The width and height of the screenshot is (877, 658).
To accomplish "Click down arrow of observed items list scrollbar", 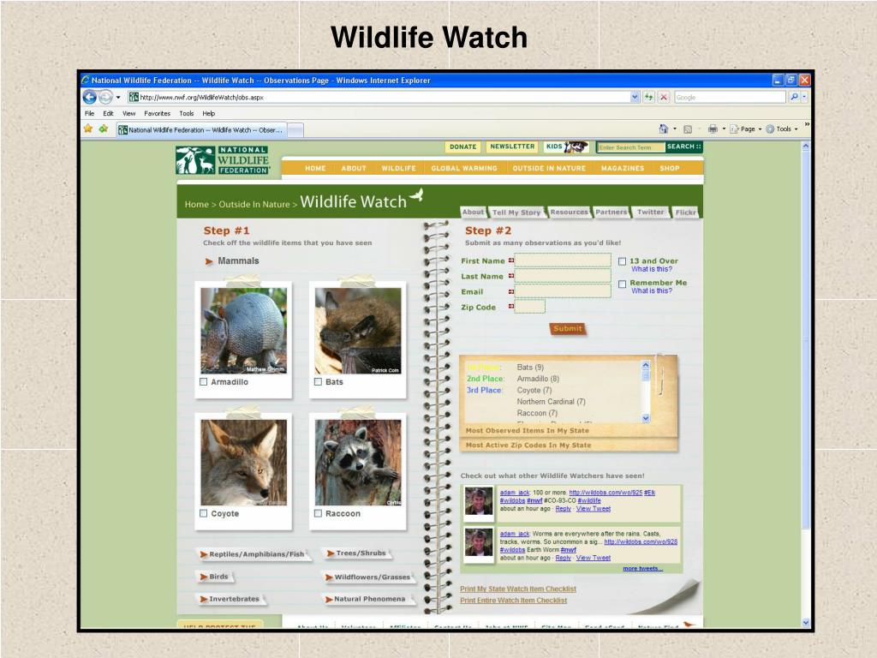I will 646,418.
